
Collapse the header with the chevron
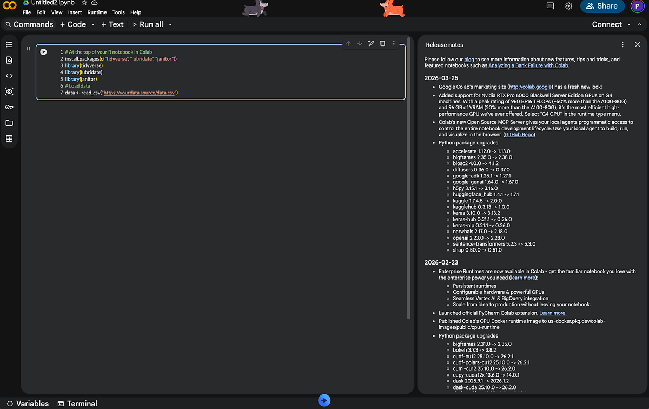point(640,24)
